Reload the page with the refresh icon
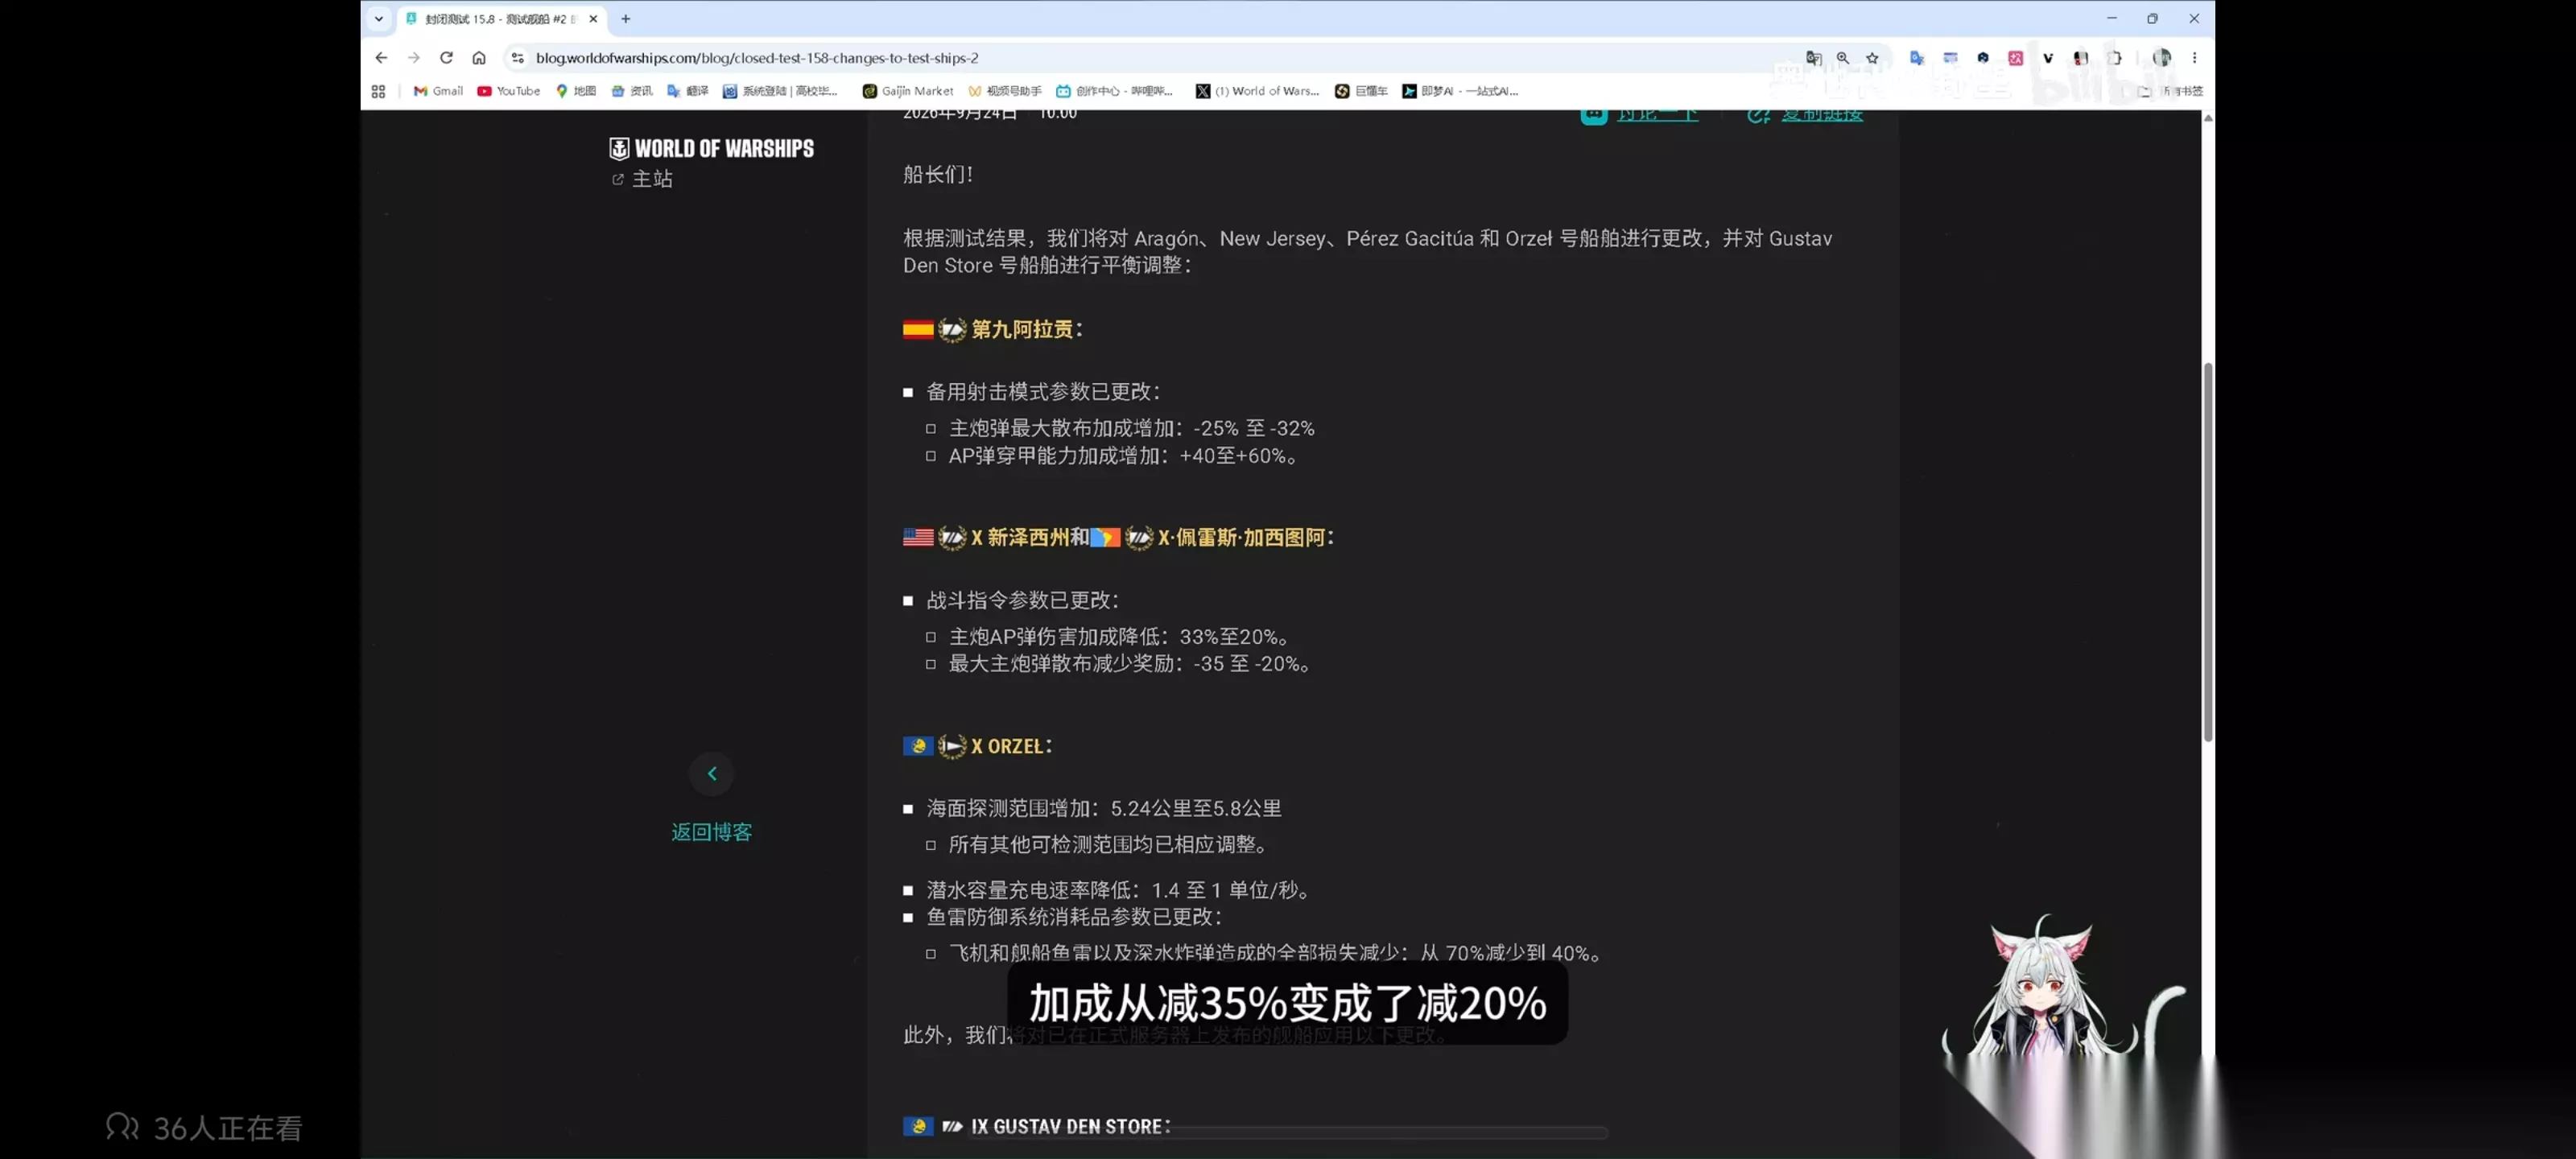2576x1159 pixels. point(446,58)
